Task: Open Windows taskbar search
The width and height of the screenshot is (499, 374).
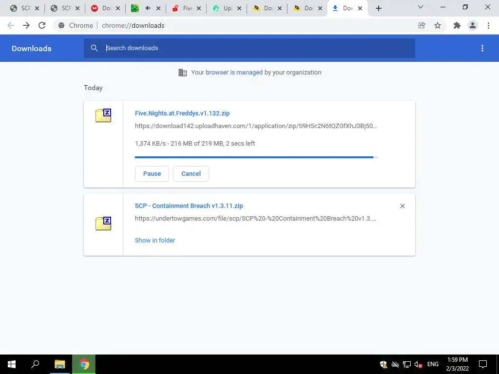Action: point(35,364)
